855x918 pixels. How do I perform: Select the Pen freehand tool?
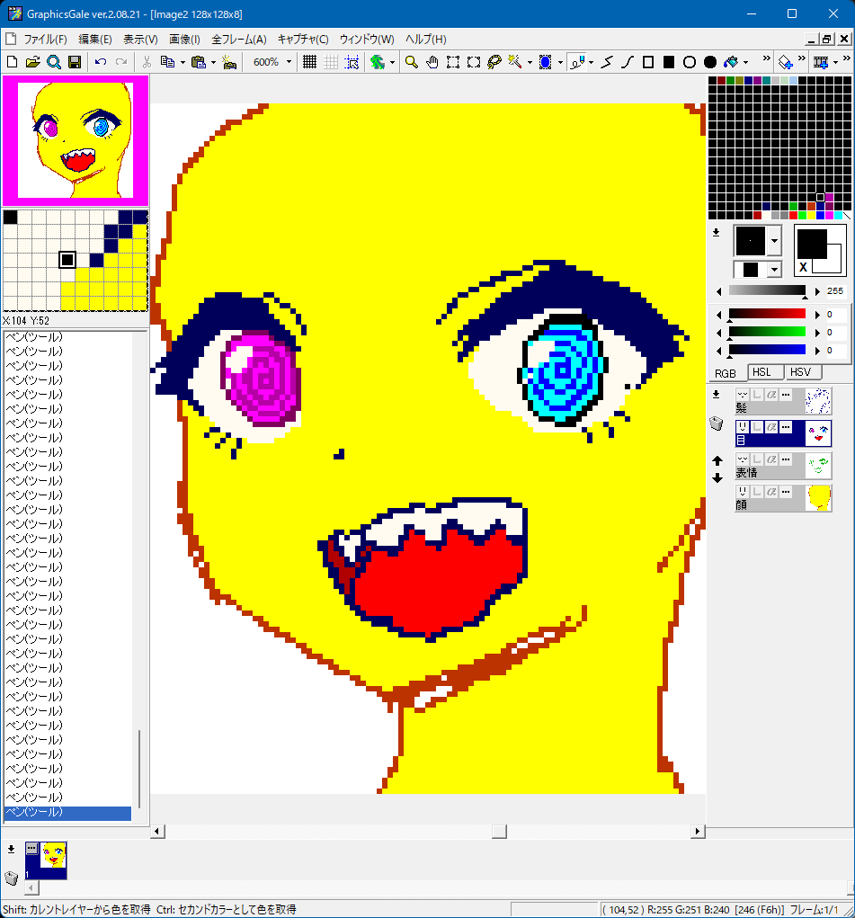tap(577, 61)
